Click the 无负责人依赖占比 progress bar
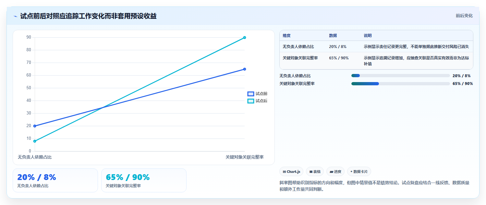Viewport: 486px width, 205px height. [400, 76]
